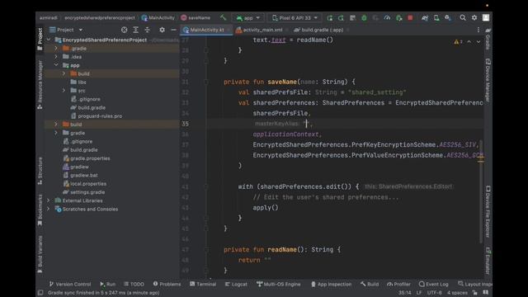Go to previous highlighted problem arrow

[x=469, y=42]
